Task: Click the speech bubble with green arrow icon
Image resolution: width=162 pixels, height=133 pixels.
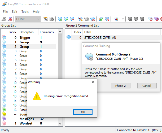Action: [x=60, y=19]
